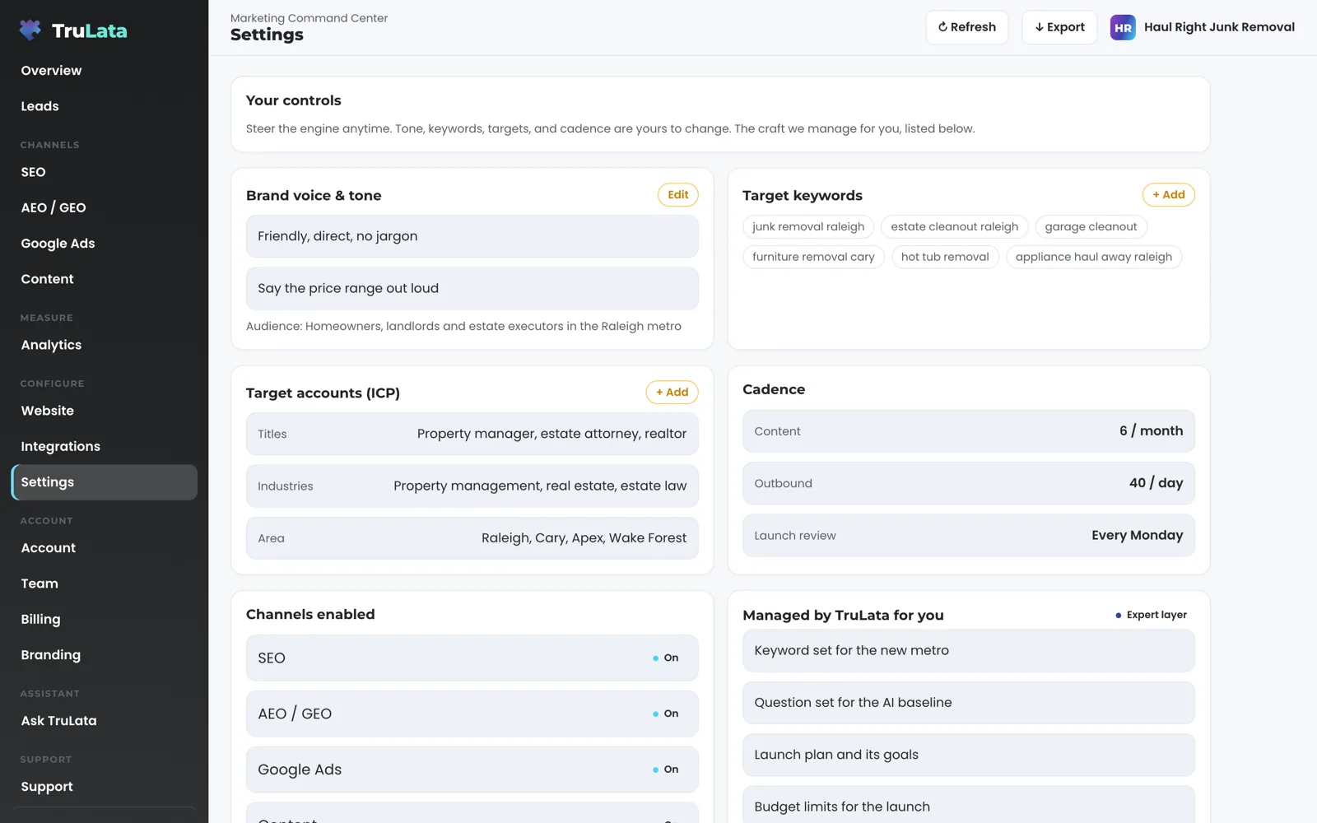Click the Export button

click(x=1059, y=27)
